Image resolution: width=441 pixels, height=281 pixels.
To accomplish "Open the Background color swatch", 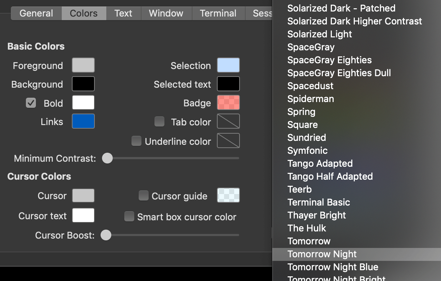I will point(83,84).
